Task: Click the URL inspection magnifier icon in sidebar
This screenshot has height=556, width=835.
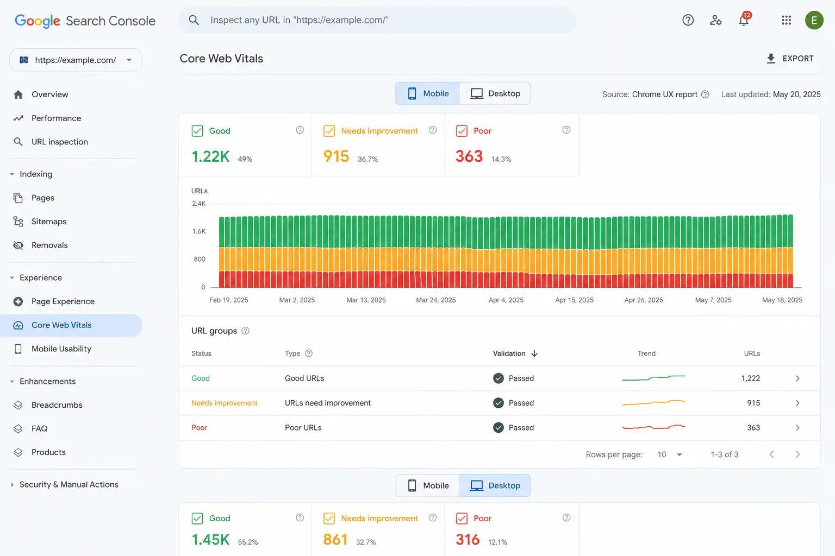Action: click(x=18, y=142)
